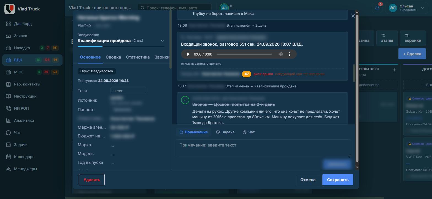Viewport: 432px width, 199px height.
Task: Switch to the Сводка tab
Action: point(113,57)
